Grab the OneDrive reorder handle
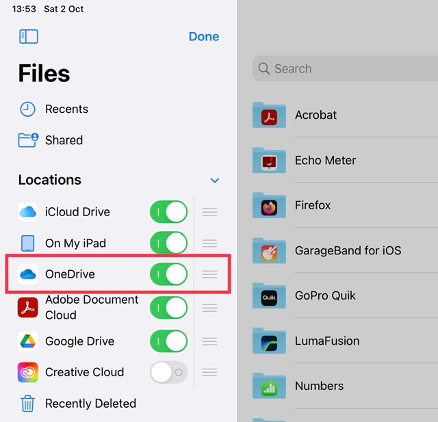Screen dimensions: 438x422 point(209,274)
